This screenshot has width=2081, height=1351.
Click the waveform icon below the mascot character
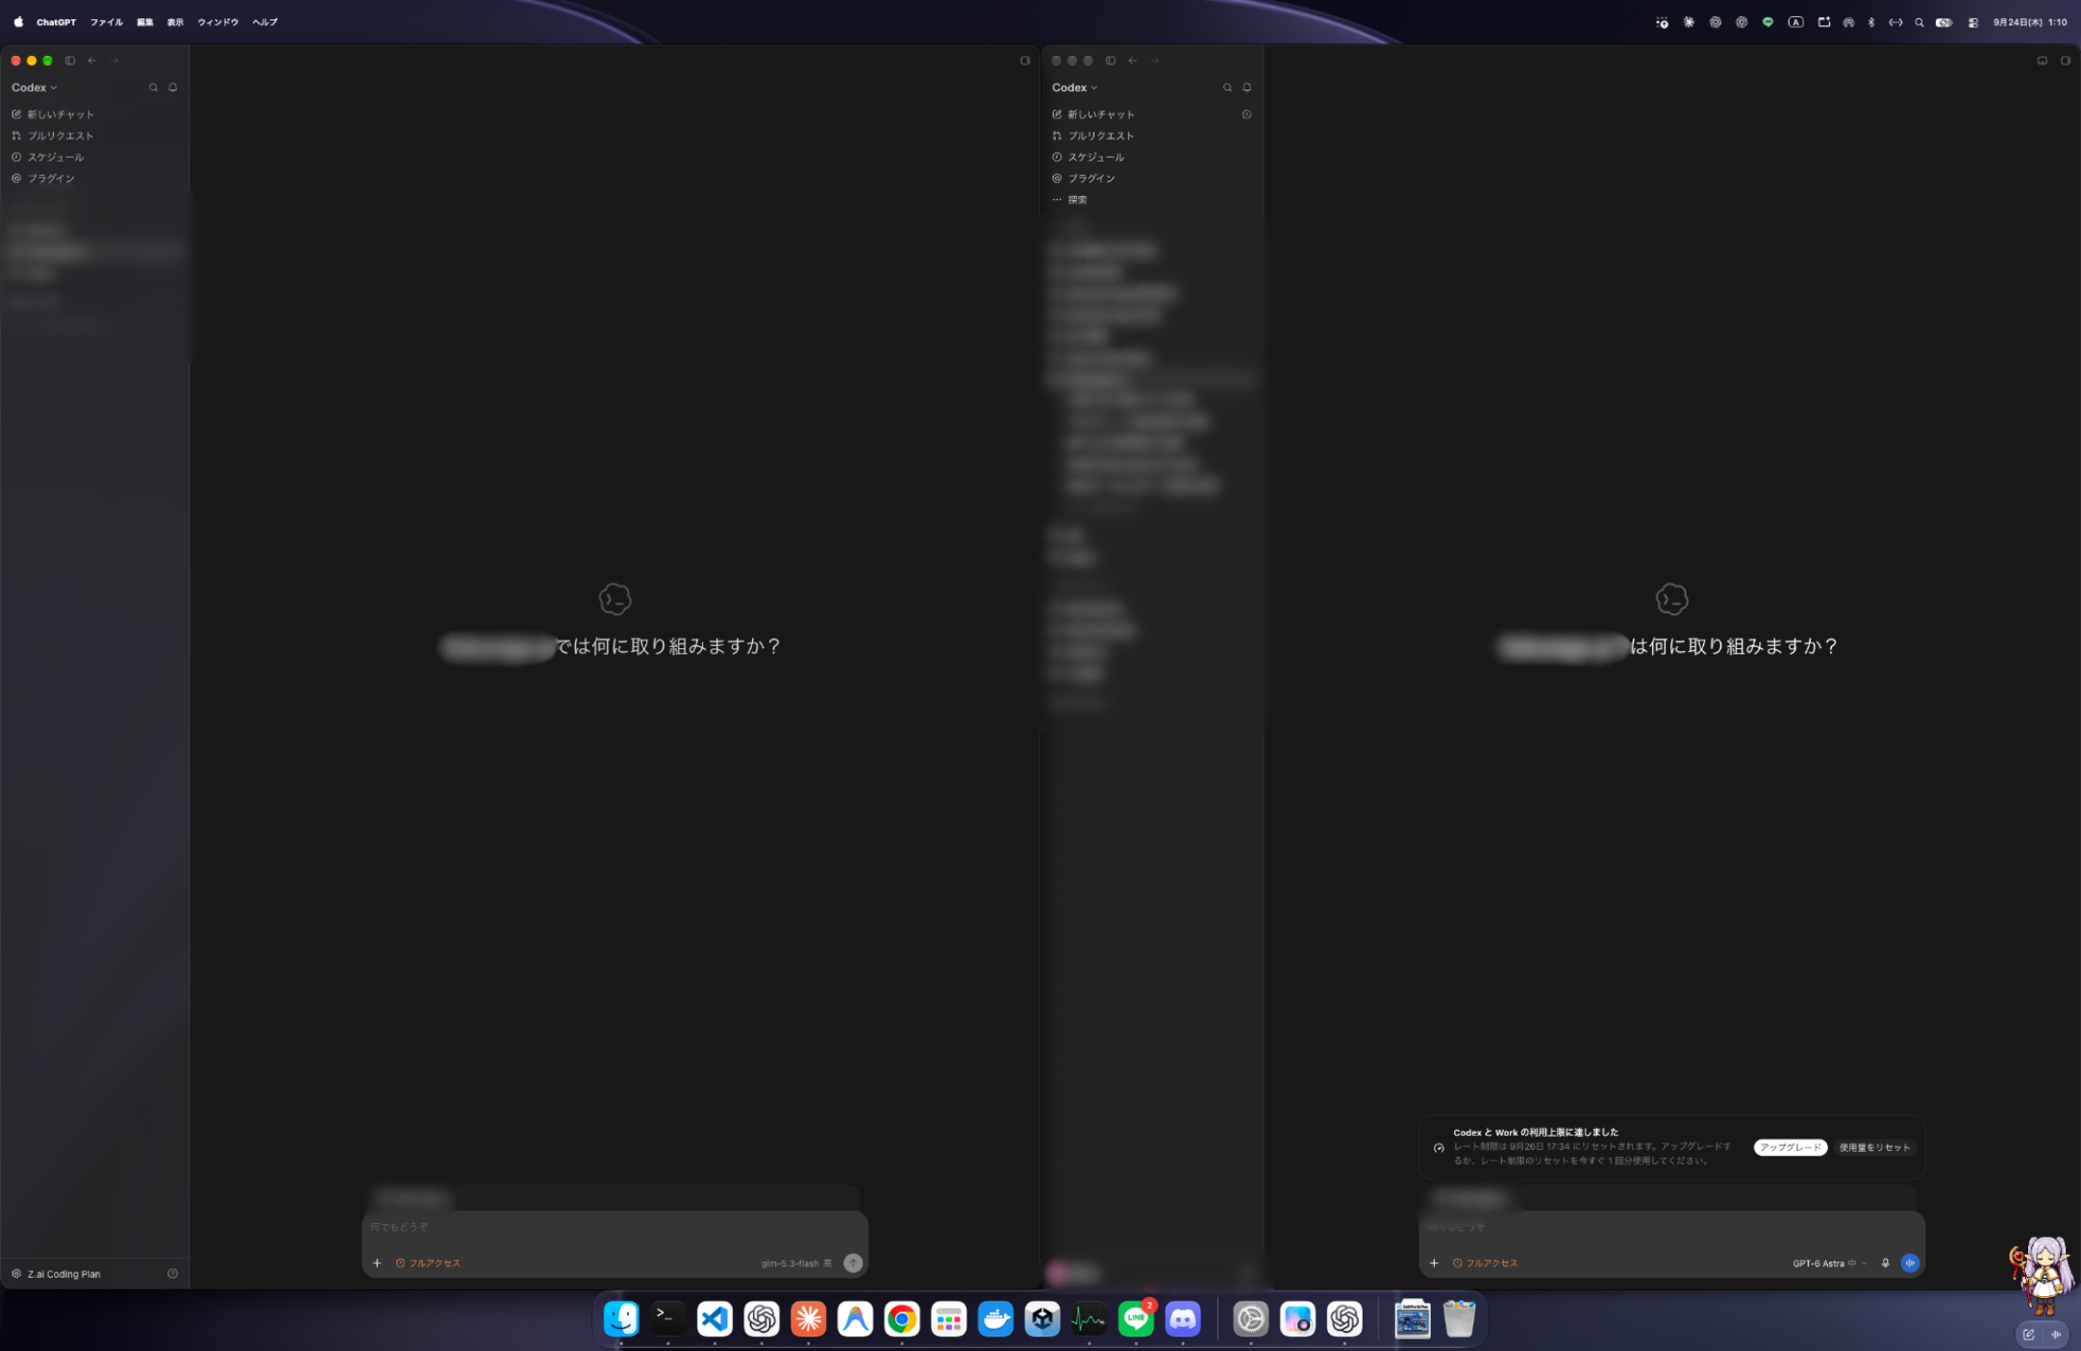tap(2056, 1335)
